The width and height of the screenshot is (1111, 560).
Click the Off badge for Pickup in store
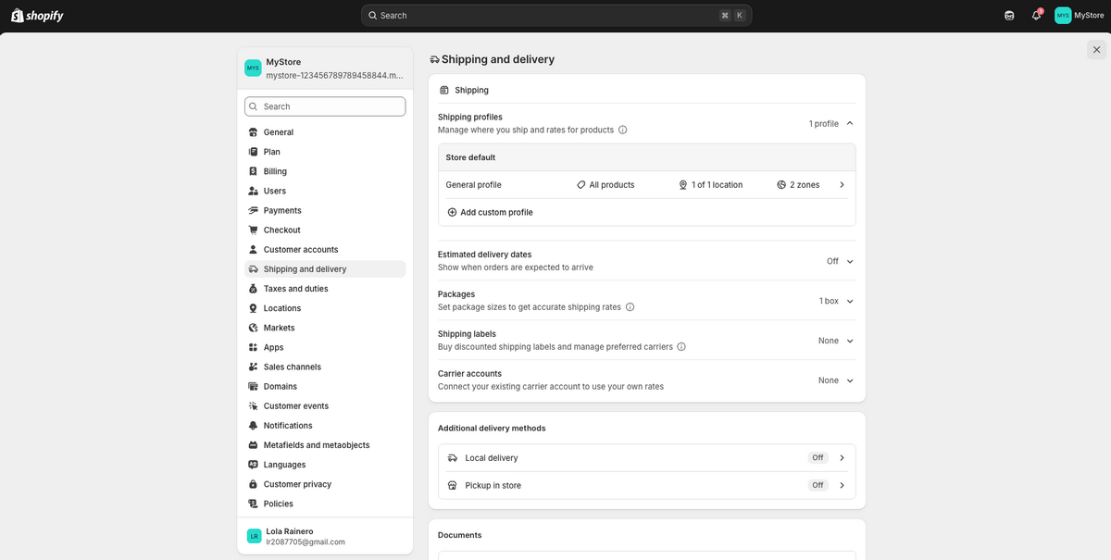pyautogui.click(x=818, y=485)
